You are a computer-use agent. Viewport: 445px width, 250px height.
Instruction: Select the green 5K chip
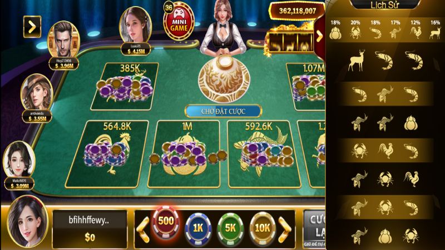click(230, 228)
